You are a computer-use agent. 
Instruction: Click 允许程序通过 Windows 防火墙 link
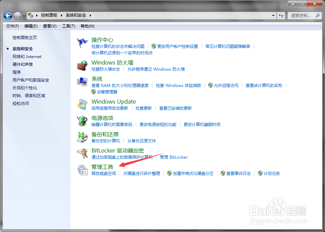156,69
